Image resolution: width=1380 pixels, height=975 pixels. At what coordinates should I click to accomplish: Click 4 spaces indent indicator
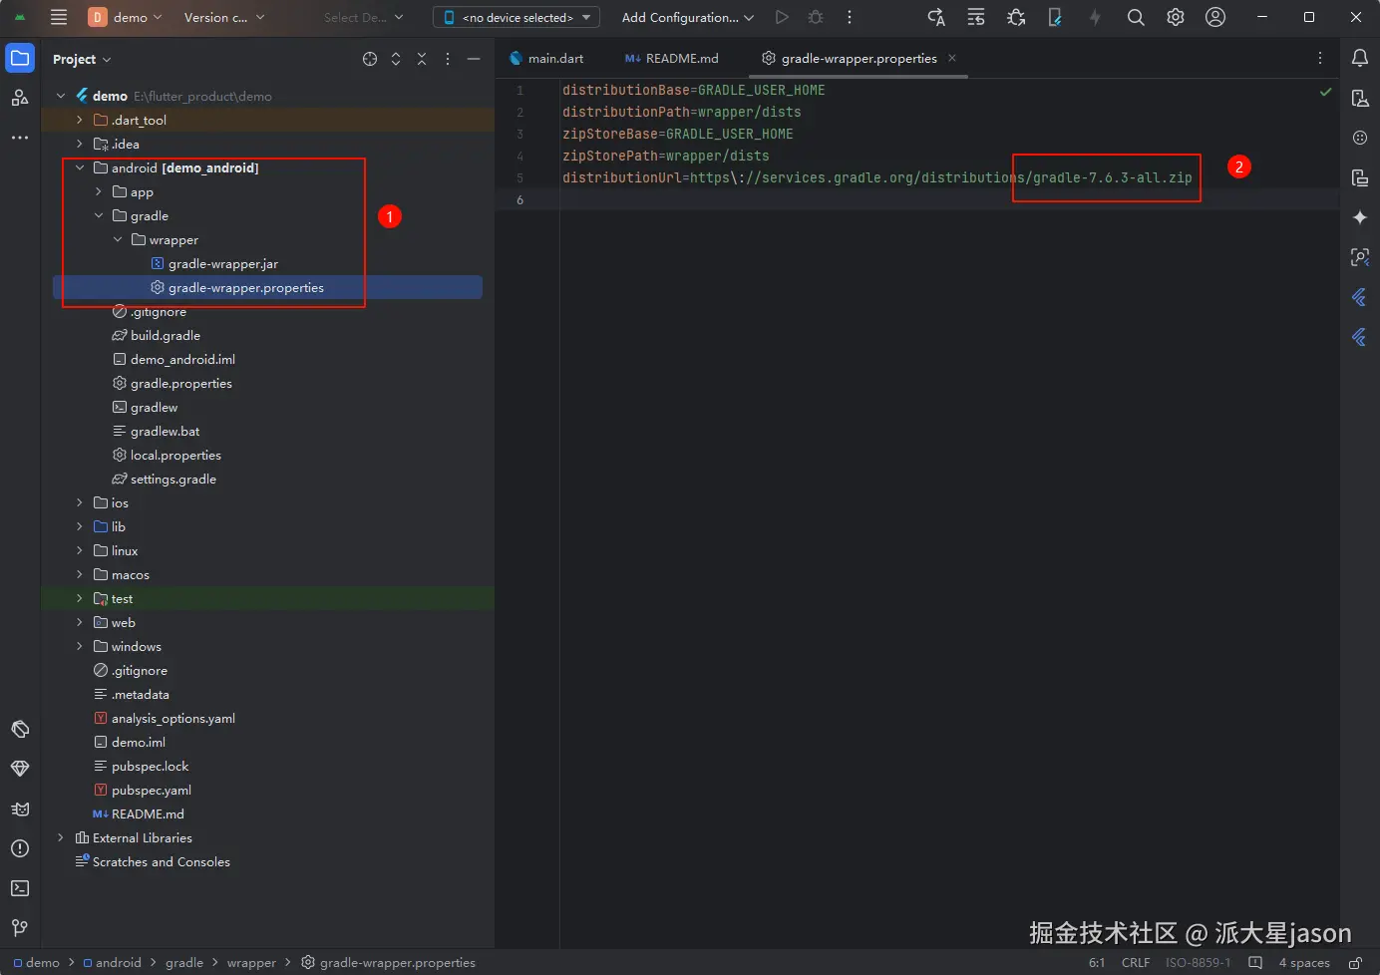1304,962
